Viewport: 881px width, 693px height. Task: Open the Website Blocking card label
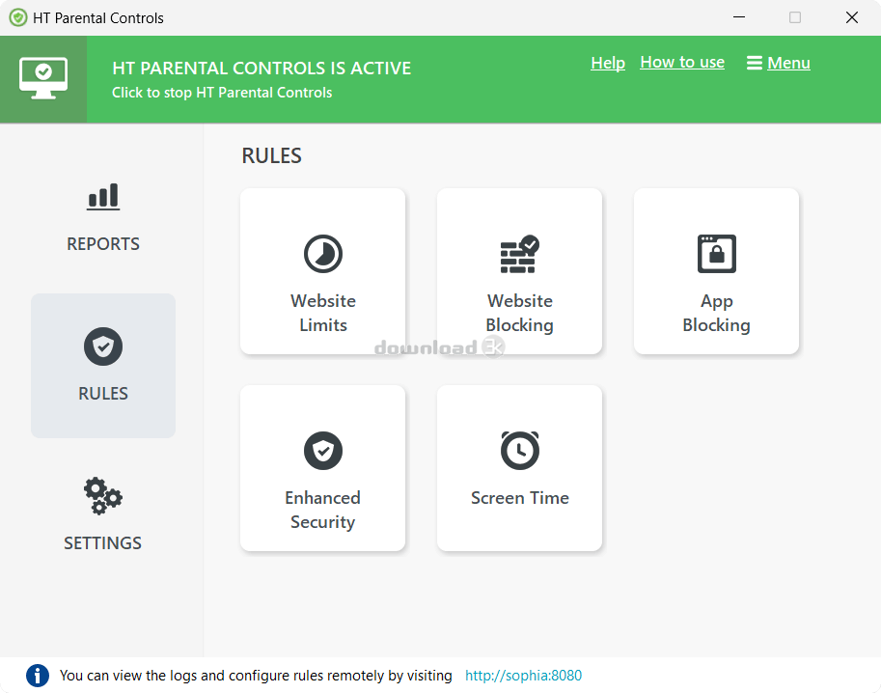pos(520,313)
